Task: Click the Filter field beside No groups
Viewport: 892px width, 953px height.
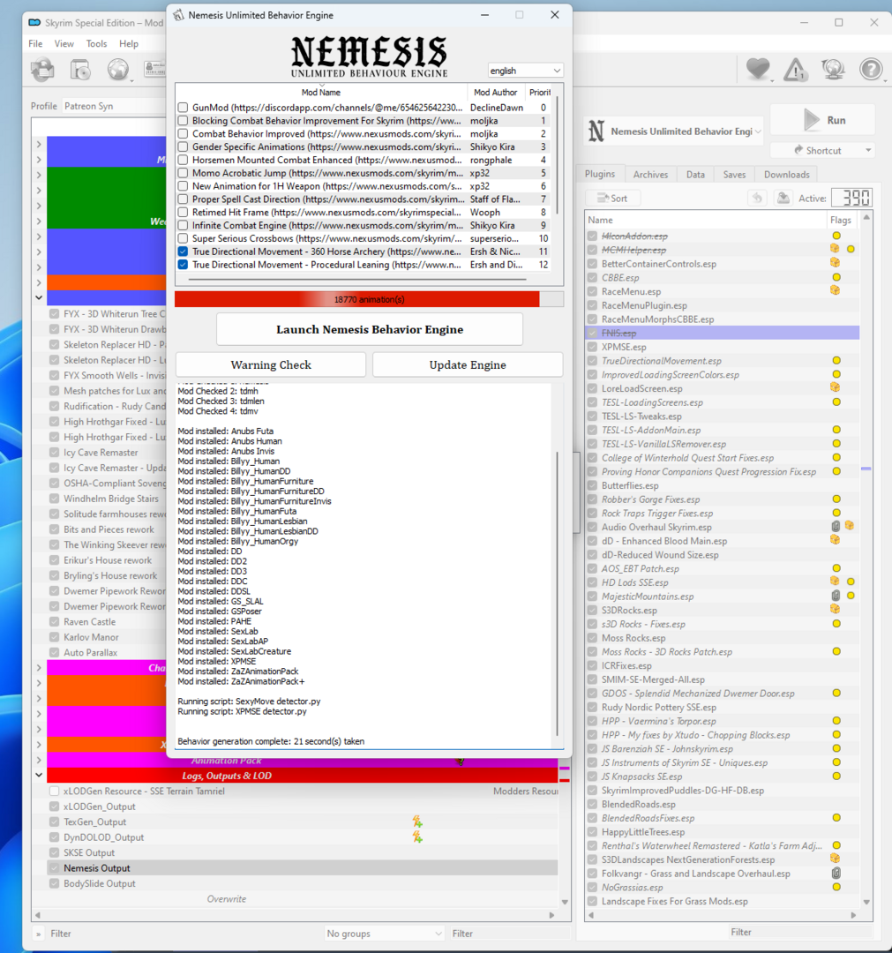Action: [x=509, y=934]
